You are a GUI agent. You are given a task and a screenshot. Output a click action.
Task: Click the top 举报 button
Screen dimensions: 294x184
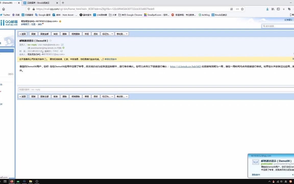pos(87,34)
